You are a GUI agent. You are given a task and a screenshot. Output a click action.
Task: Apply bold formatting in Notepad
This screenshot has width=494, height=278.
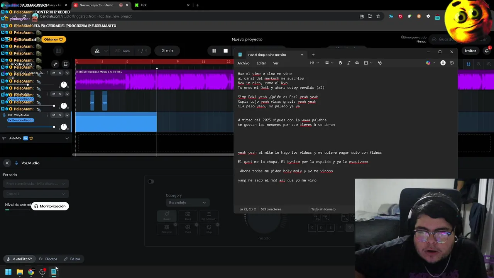pyautogui.click(x=340, y=63)
